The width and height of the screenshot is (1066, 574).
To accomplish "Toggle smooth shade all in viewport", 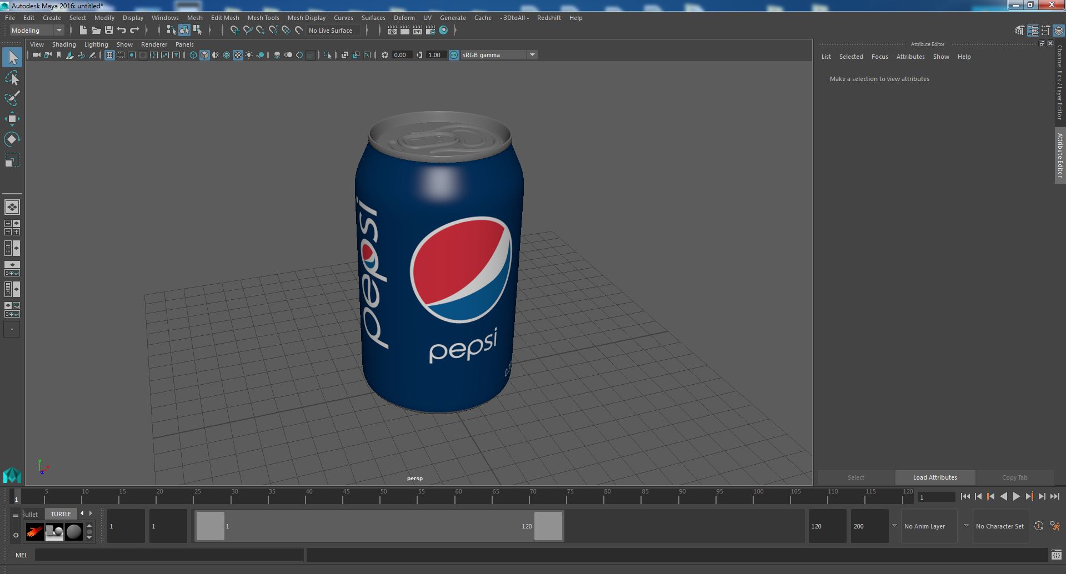I will coord(204,55).
